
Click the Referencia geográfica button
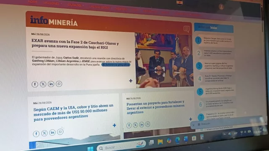[x=116, y=65]
